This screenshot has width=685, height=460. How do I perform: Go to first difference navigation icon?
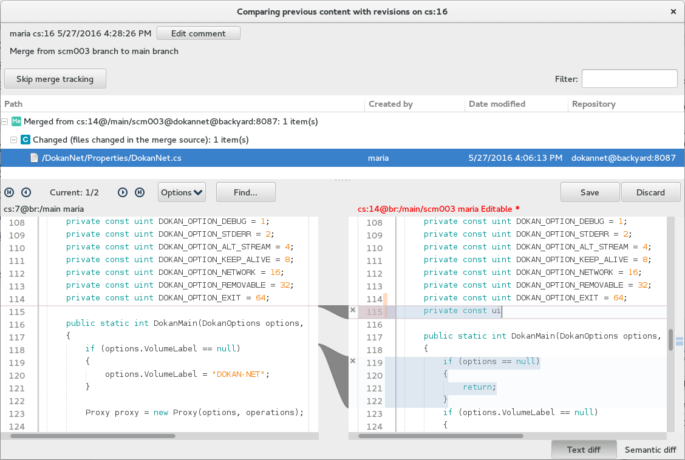(9, 192)
